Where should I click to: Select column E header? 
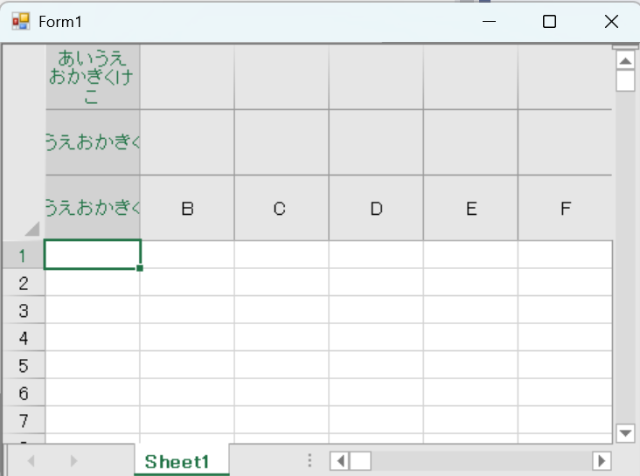470,208
